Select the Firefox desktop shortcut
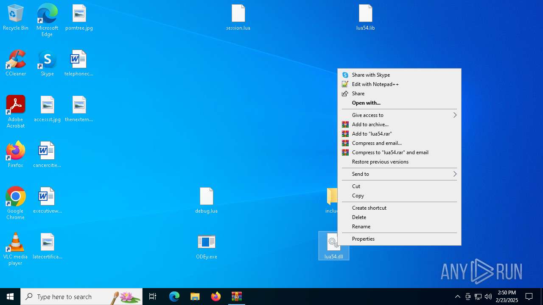The width and height of the screenshot is (543, 305). [x=16, y=155]
